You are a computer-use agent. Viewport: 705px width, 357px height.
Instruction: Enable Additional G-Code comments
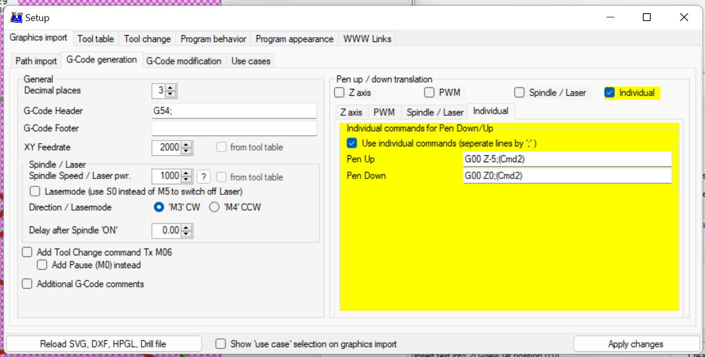click(27, 284)
